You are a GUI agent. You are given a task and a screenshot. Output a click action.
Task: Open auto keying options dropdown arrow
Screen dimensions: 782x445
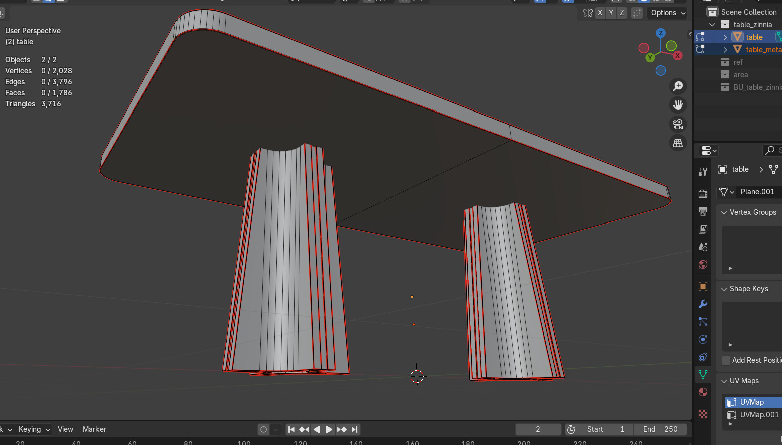[276, 429]
